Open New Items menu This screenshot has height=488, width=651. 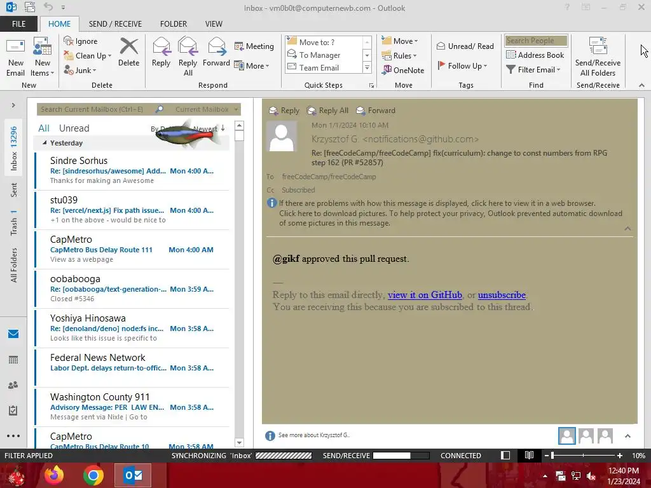[43, 57]
